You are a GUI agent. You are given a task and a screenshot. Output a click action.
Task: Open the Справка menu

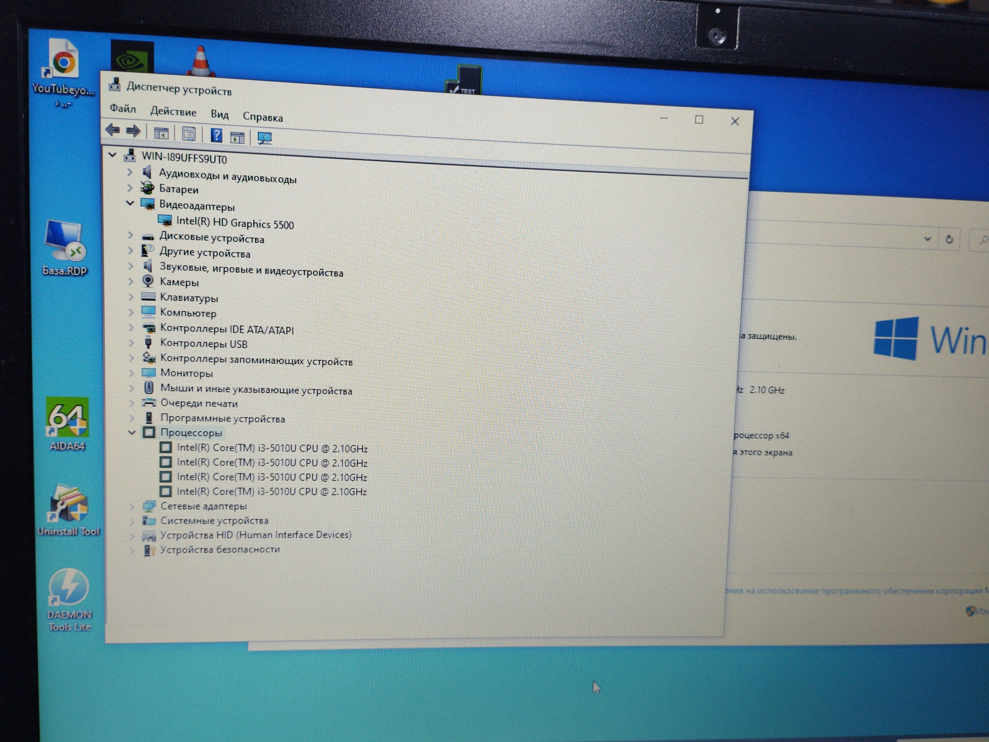(263, 117)
